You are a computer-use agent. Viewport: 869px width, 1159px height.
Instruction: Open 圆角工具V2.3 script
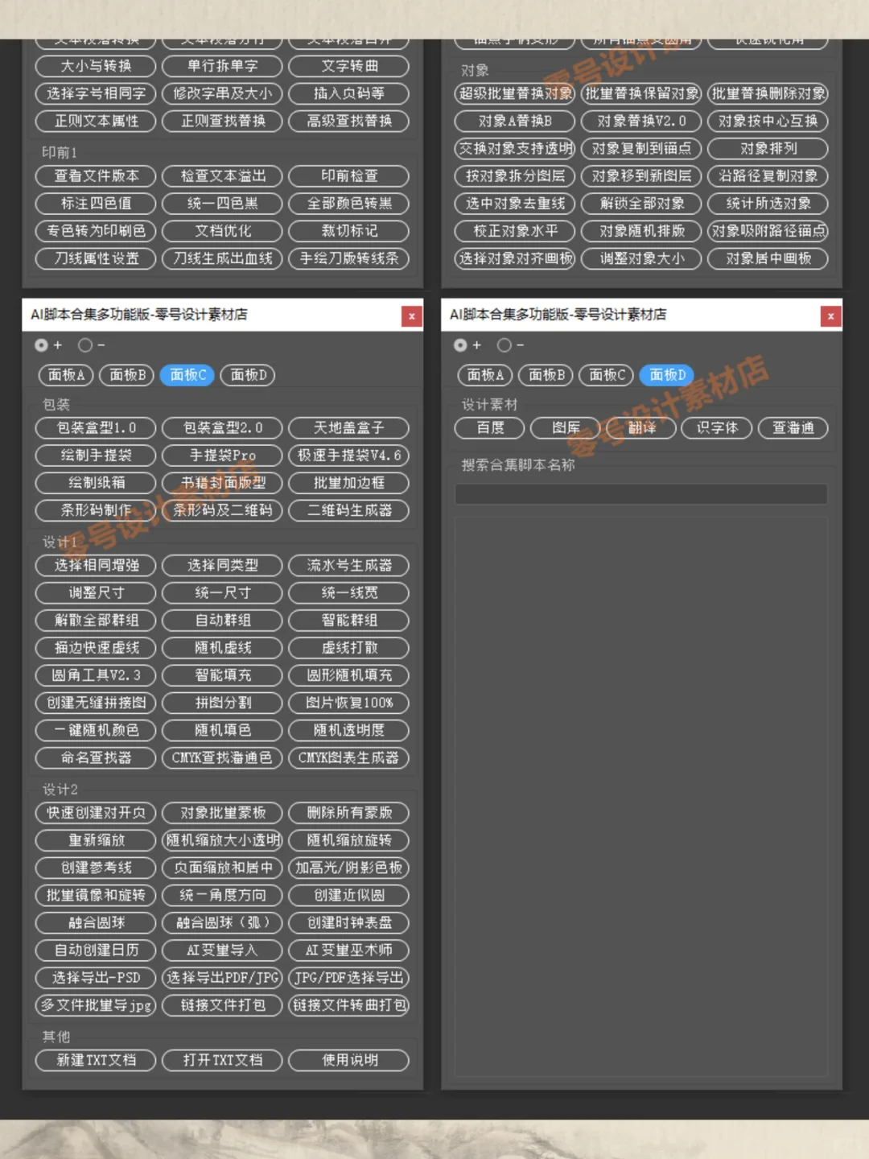click(97, 675)
